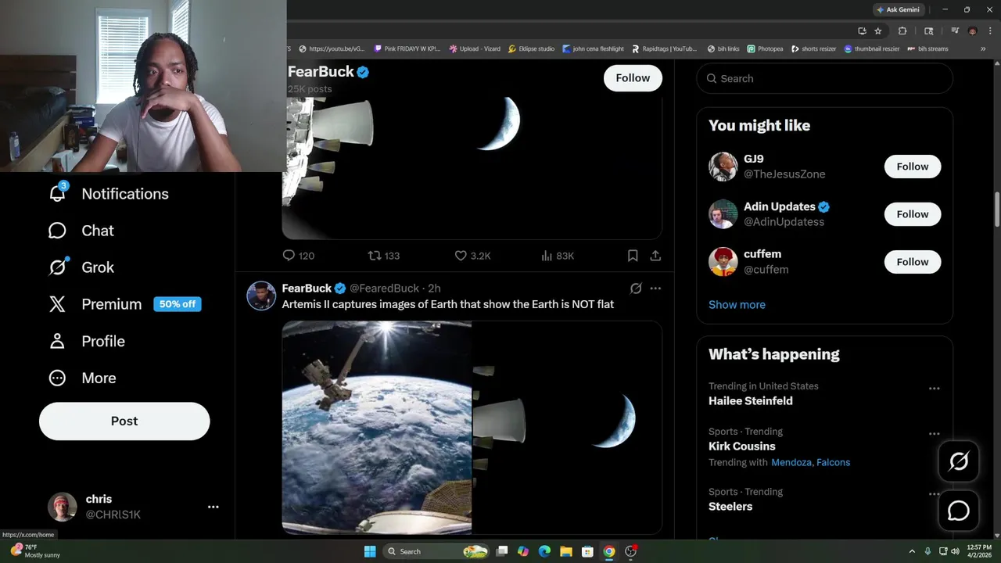Open Windows Start menu

[370, 551]
